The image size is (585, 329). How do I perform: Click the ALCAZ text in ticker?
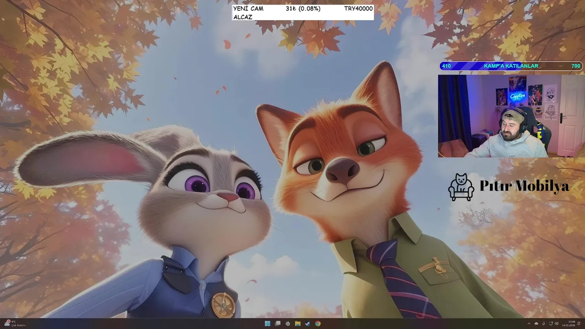point(243,17)
